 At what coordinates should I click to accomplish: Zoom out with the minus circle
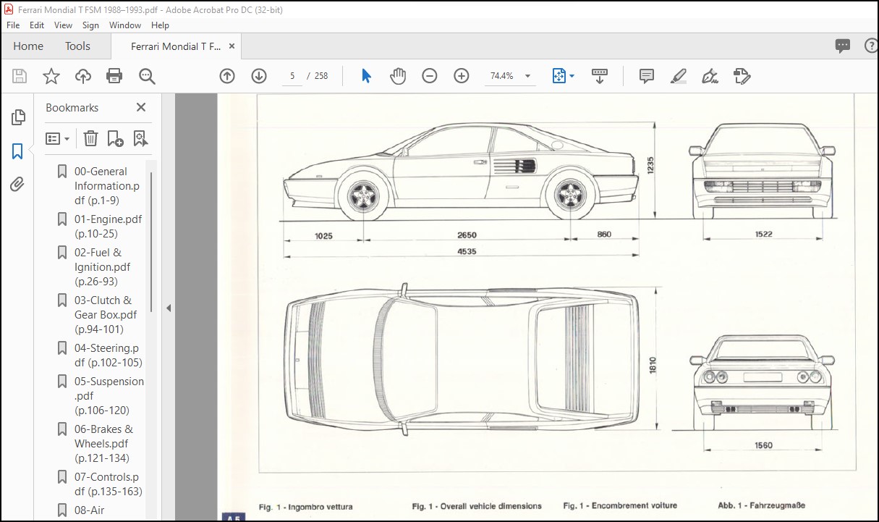pos(430,76)
